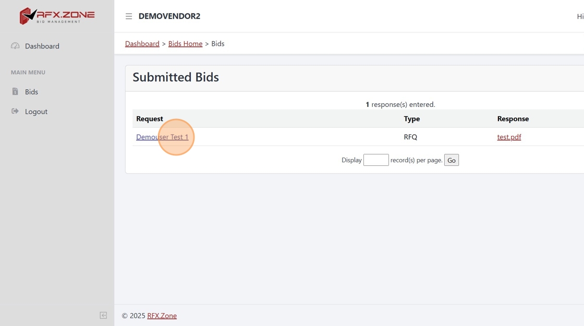This screenshot has width=584, height=326.
Task: Click the Request column header
Action: 150,119
